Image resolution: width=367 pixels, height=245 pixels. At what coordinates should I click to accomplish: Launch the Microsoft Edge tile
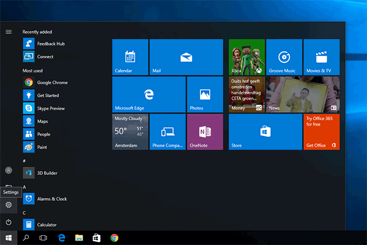pyautogui.click(x=149, y=95)
